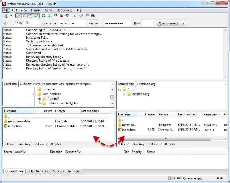Image resolution: width=230 pixels, height=183 pixels.
Task: Toggle message log display
Action: coord(18,16)
